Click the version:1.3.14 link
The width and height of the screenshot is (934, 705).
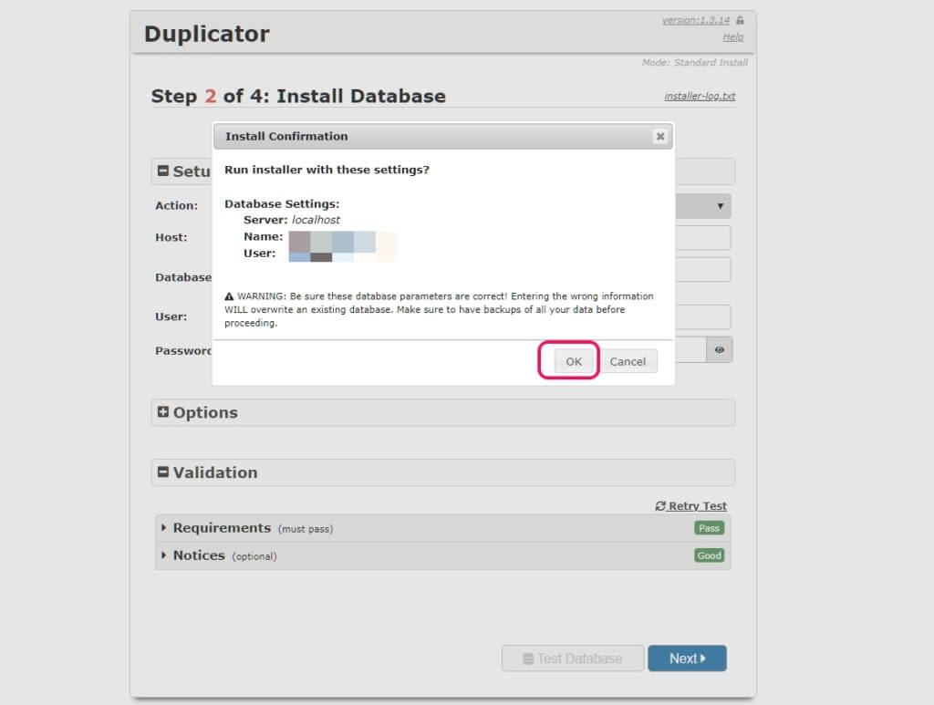[x=696, y=20]
